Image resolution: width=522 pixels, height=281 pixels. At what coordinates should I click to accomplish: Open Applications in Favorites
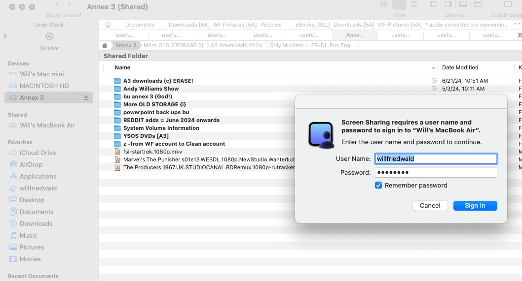49,176
